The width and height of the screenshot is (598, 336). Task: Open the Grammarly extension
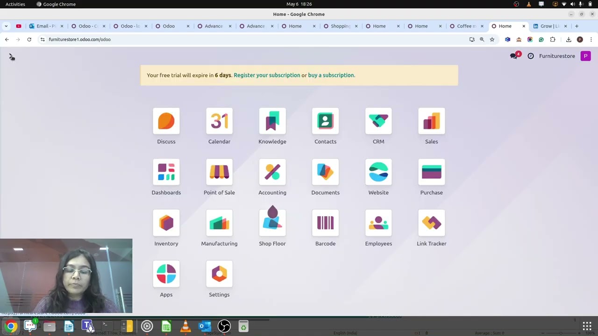point(541,40)
